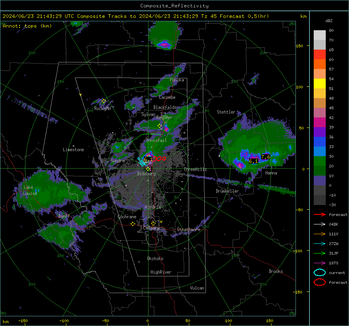Pick the dark green 10-20 dBZ swatch
Viewport: 349px width, 326px height.
pos(320,171)
